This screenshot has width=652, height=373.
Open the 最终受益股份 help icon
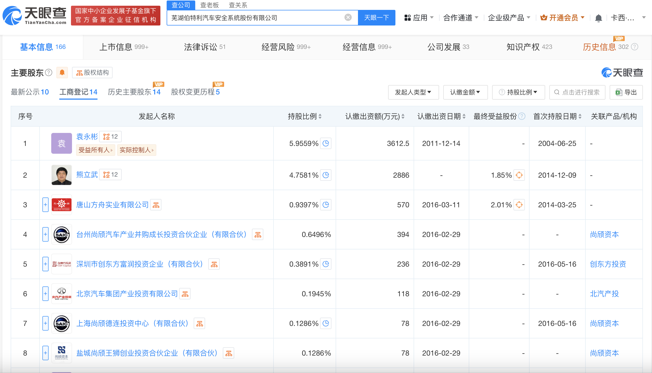(521, 116)
